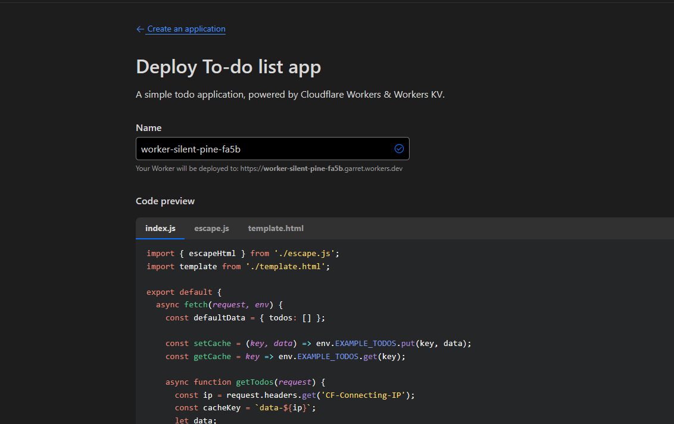
Task: Click the const defaultData code line
Action: coord(245,318)
